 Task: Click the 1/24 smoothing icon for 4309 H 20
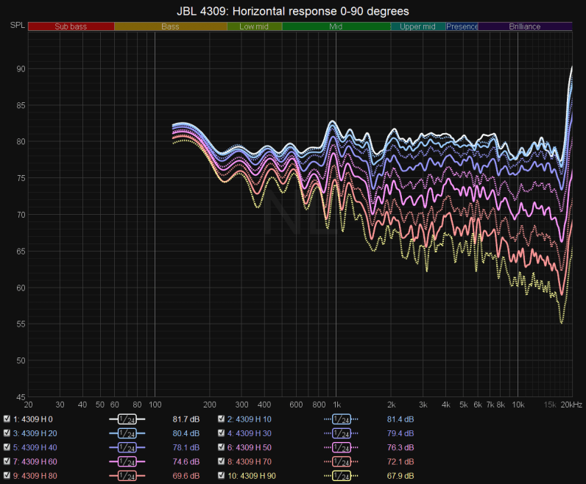point(127,433)
